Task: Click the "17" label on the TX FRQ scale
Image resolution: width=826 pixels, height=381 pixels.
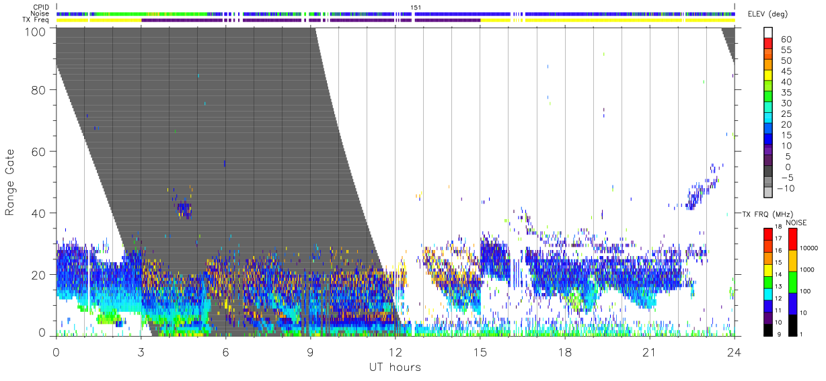Action: [x=779, y=239]
